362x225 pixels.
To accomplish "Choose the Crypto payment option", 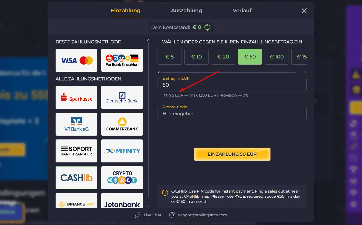I will click(x=122, y=178).
